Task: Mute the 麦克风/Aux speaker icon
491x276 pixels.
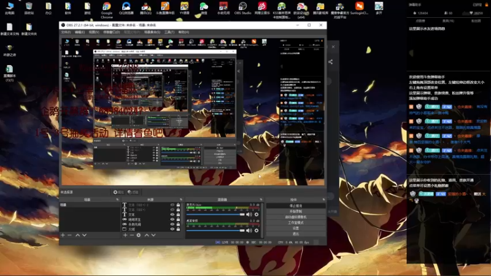Action: [249, 215]
